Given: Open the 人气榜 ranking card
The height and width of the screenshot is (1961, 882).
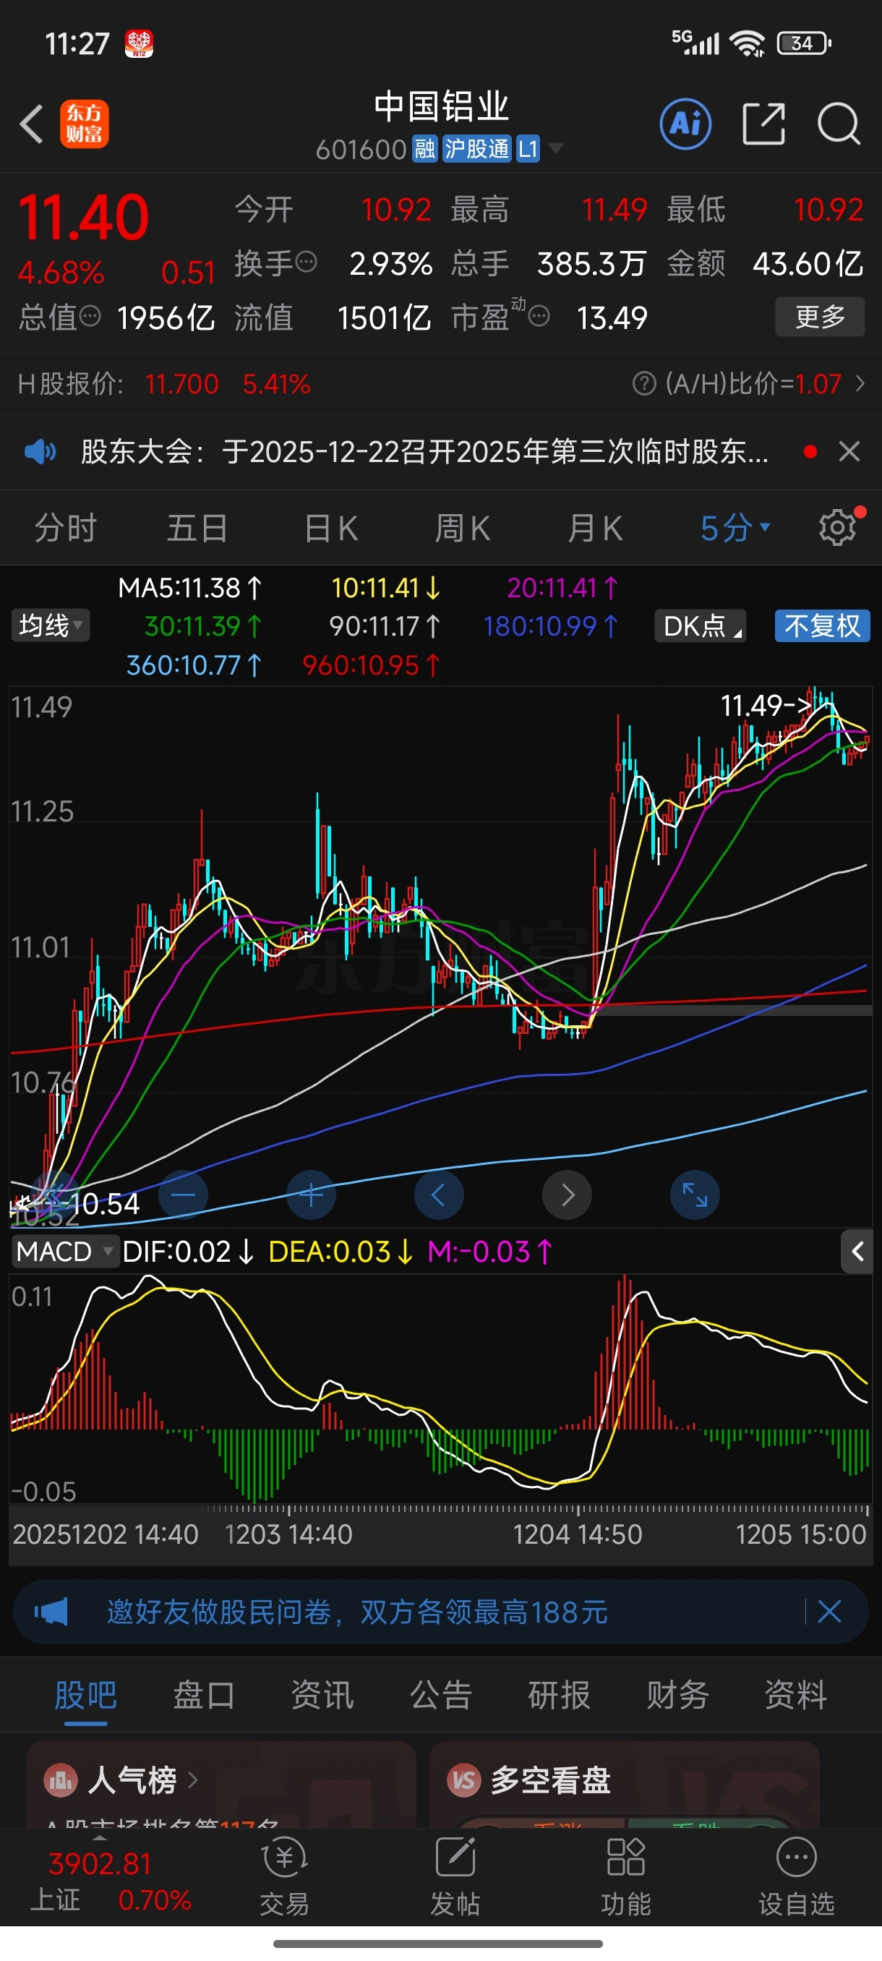Looking at the screenshot, I should tap(220, 1785).
